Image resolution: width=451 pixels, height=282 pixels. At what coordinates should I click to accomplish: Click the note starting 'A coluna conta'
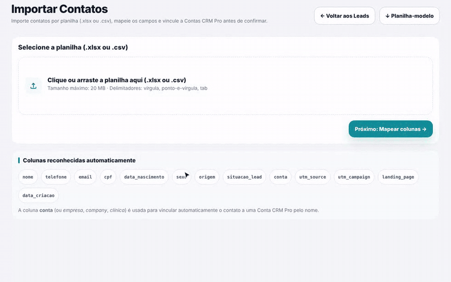tap(168, 210)
